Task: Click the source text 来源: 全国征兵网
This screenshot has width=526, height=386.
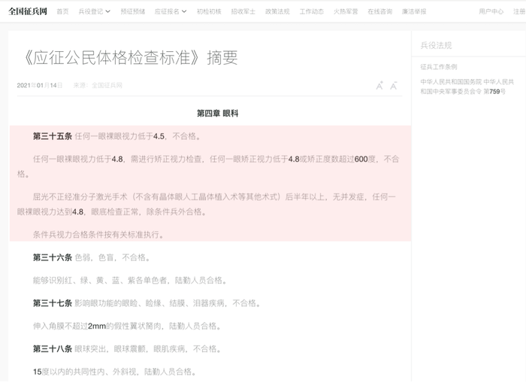Action: [x=98, y=85]
